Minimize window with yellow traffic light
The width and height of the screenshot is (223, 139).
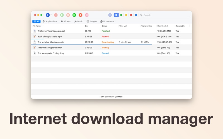(38, 15)
